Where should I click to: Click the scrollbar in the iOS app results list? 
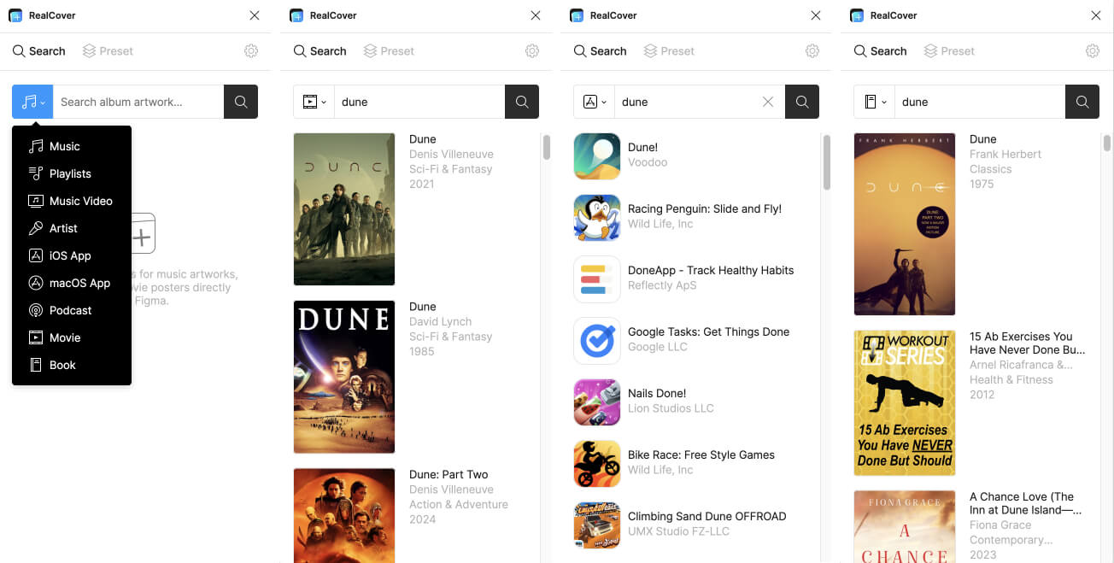coord(826,162)
